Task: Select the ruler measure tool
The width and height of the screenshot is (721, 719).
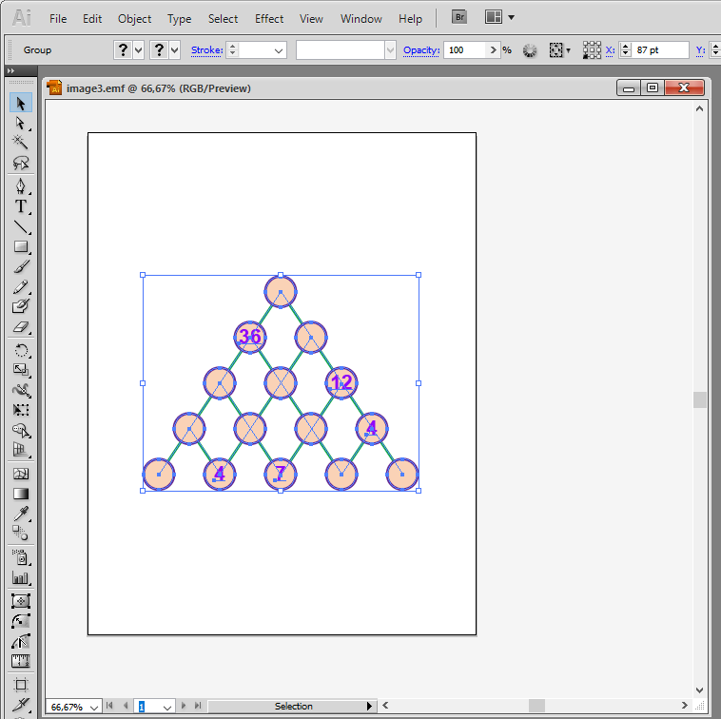Action: click(x=21, y=661)
